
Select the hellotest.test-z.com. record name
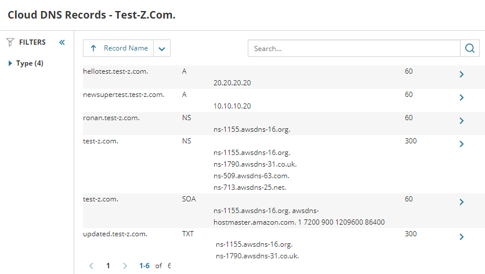pyautogui.click(x=116, y=71)
